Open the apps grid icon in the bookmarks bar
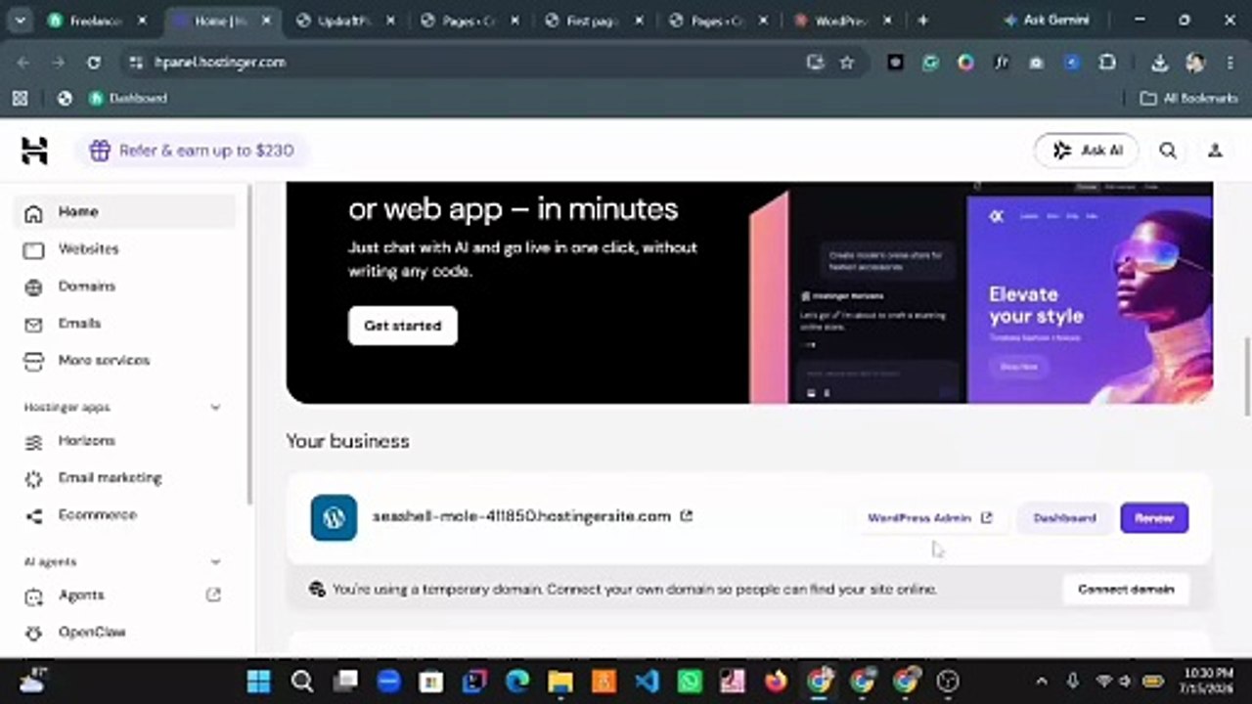This screenshot has width=1252, height=704. coord(20,98)
